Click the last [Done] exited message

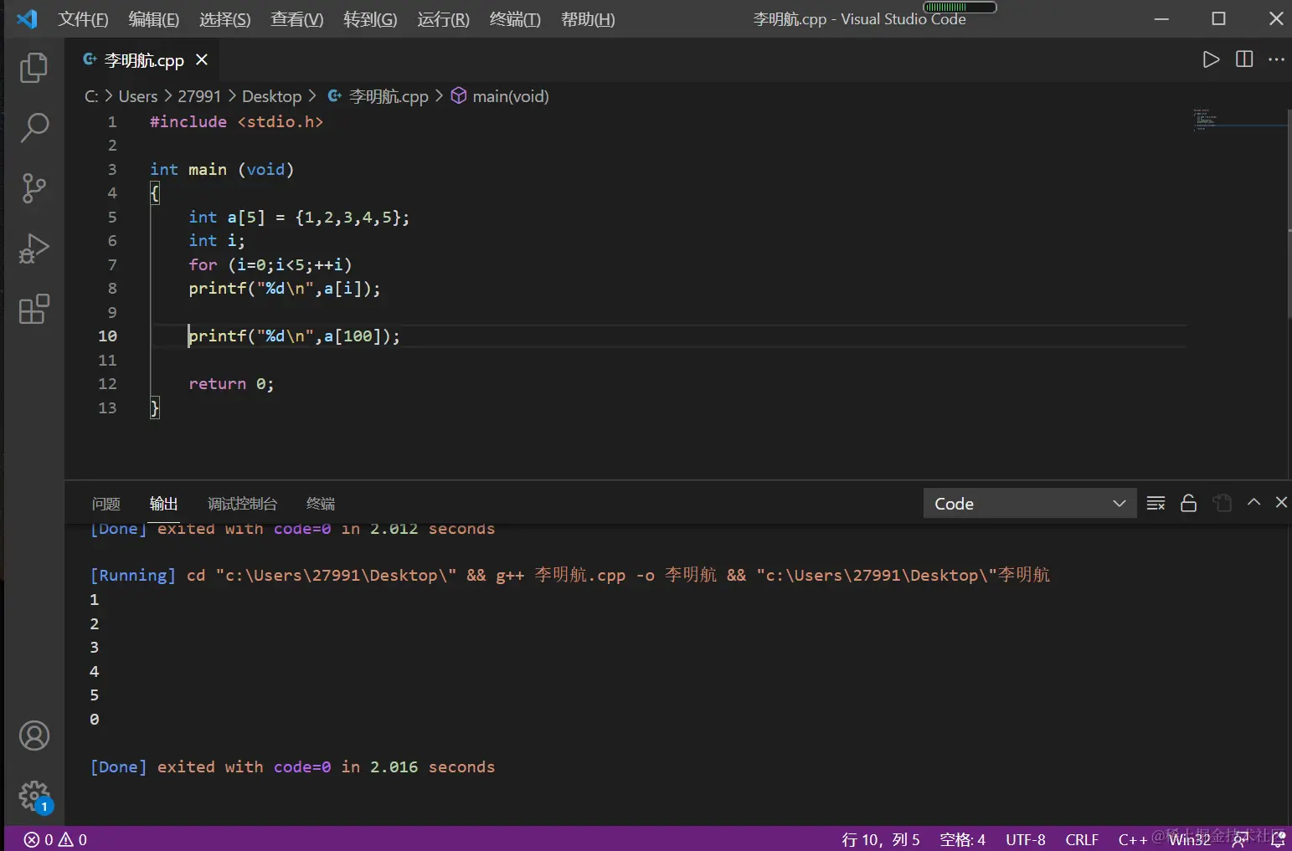[x=292, y=766]
